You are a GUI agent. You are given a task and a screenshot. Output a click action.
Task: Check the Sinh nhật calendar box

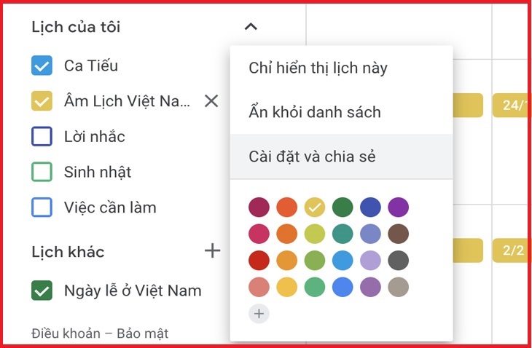coord(42,173)
